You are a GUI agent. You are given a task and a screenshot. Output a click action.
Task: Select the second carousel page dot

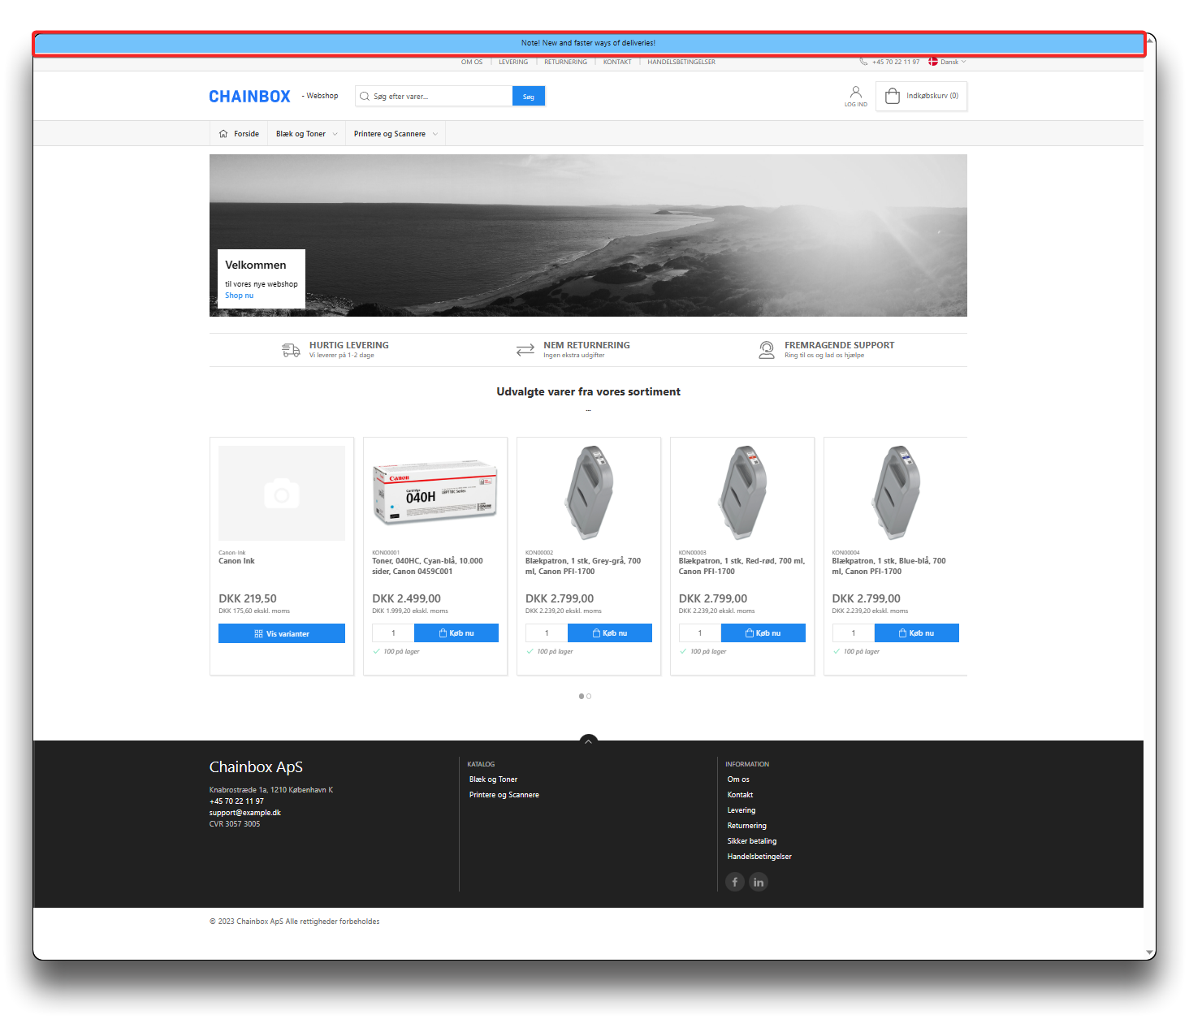589,696
